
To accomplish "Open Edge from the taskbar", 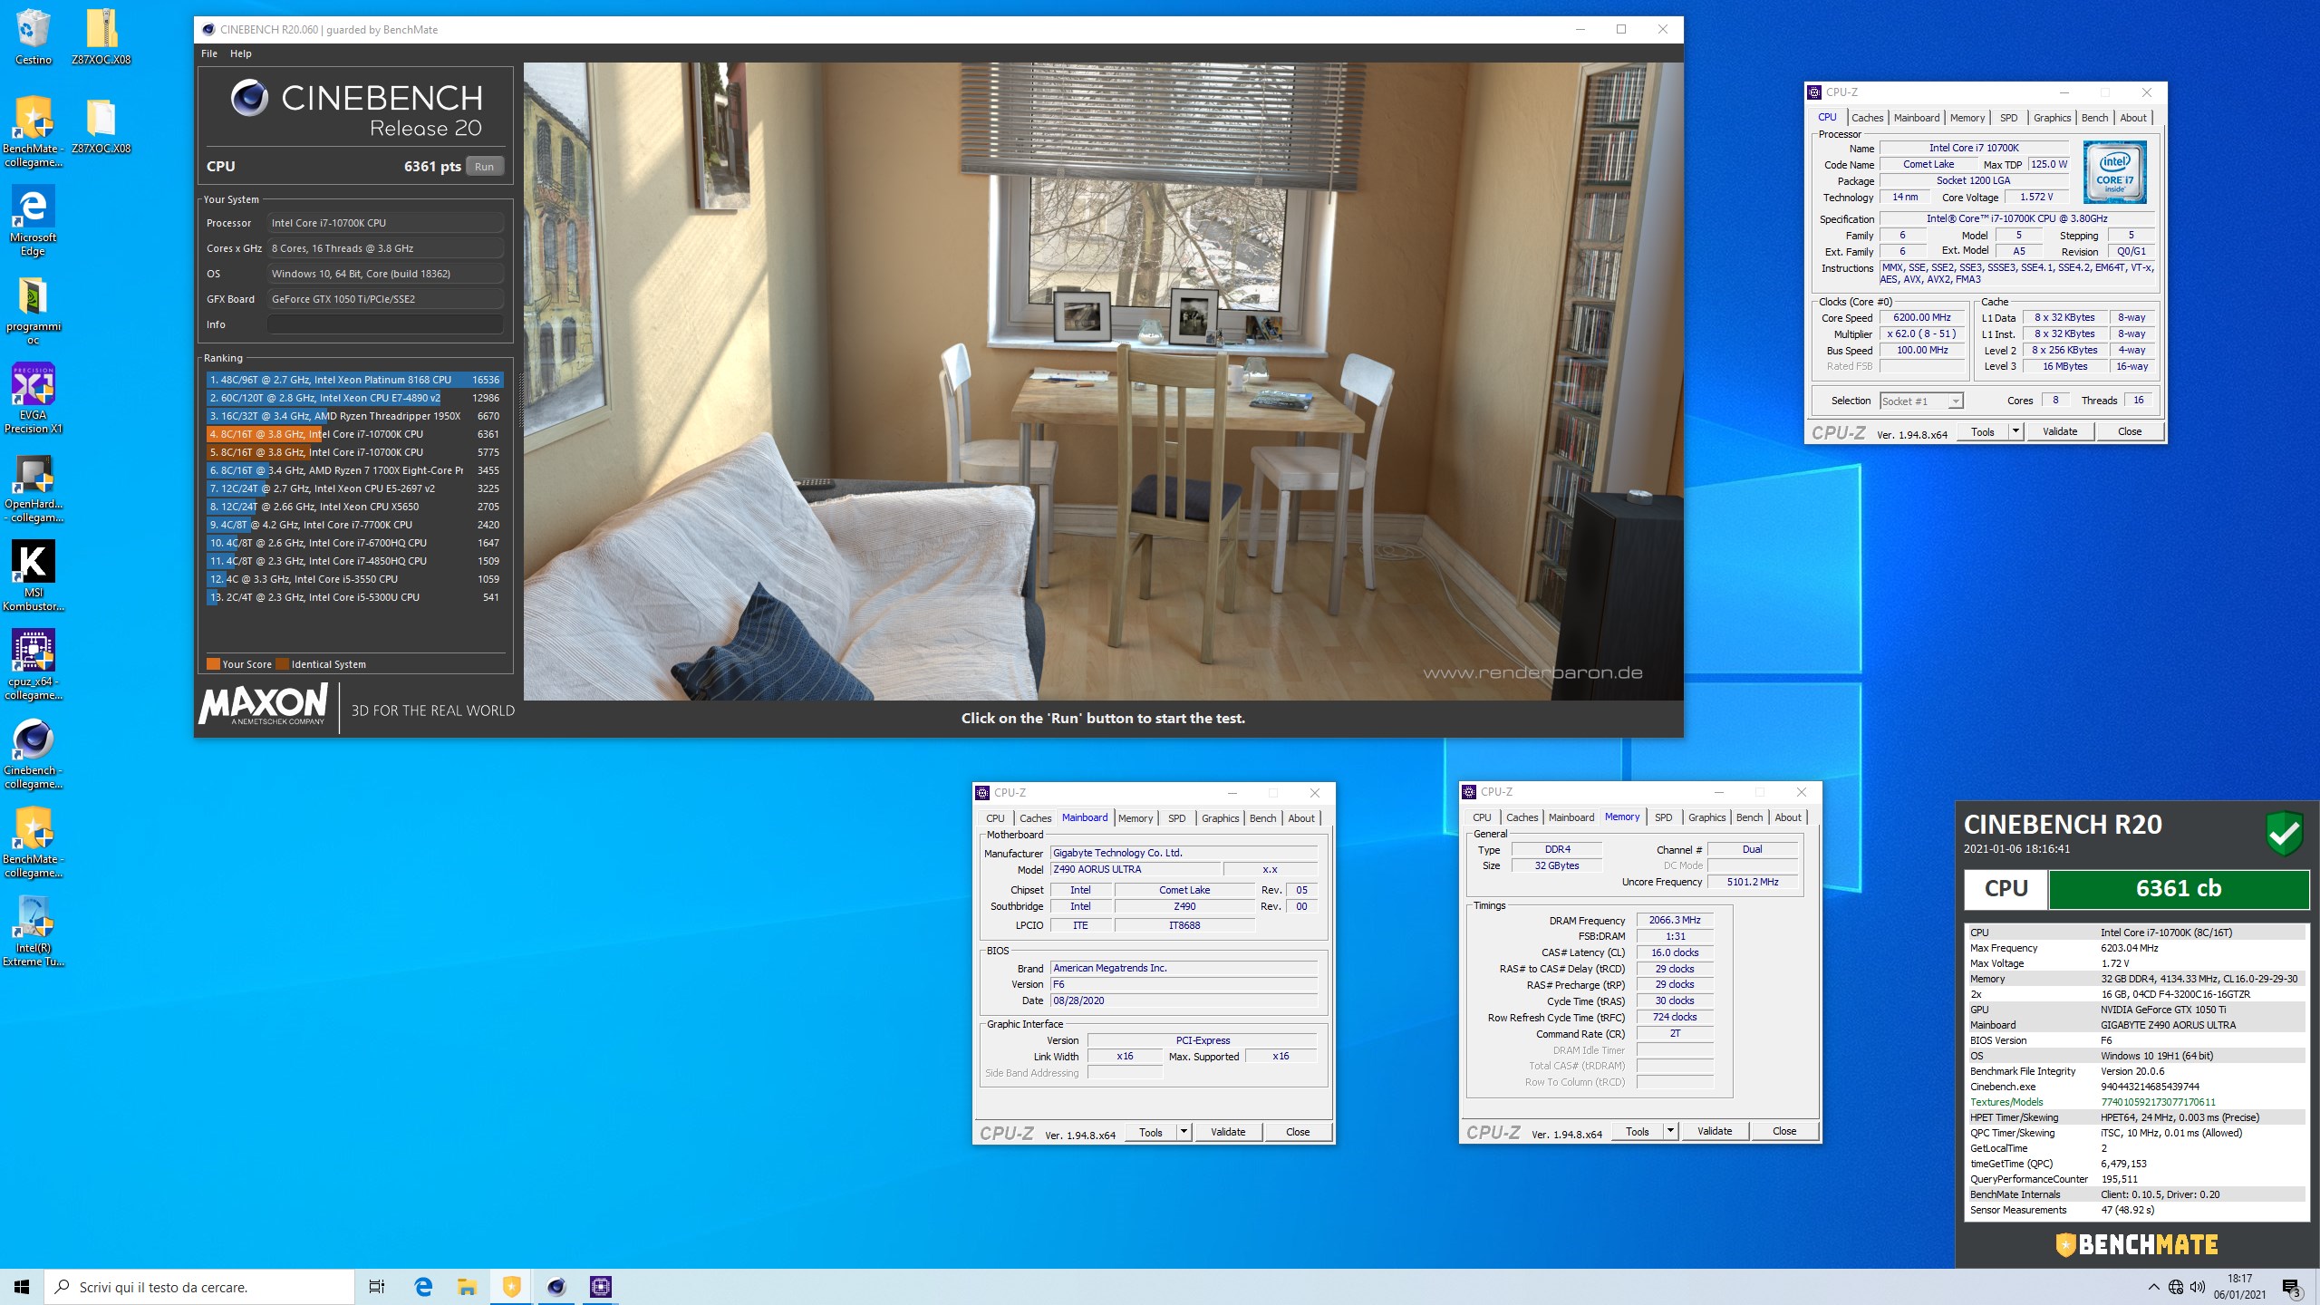I will [x=422, y=1287].
